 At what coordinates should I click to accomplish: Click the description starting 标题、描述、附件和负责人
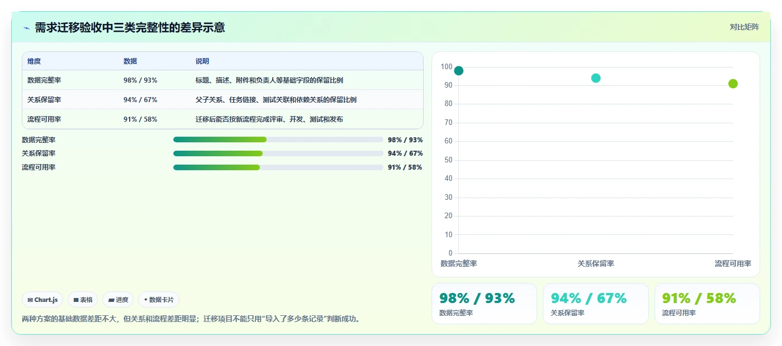[x=269, y=80]
